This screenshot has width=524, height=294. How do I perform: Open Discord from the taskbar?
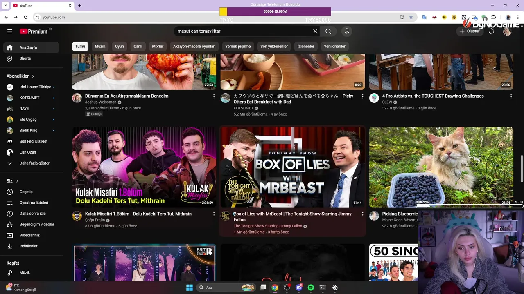[299, 287]
